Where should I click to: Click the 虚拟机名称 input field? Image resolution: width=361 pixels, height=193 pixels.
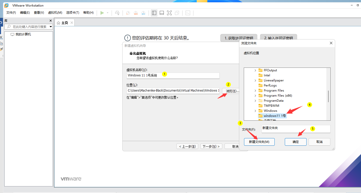click(x=173, y=75)
